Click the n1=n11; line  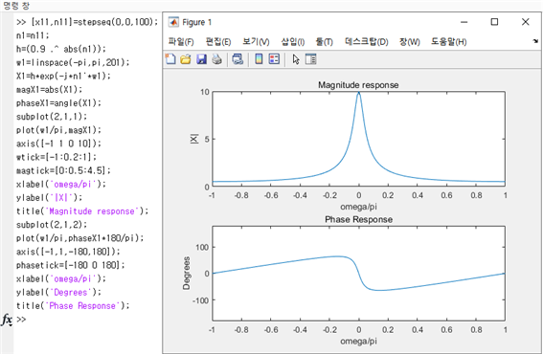click(33, 35)
